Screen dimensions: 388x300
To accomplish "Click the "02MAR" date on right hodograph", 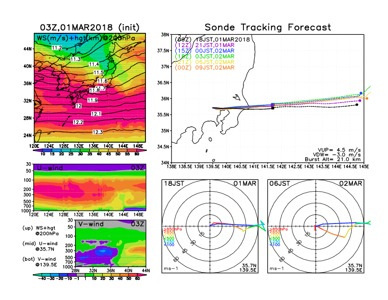I will (x=351, y=183).
